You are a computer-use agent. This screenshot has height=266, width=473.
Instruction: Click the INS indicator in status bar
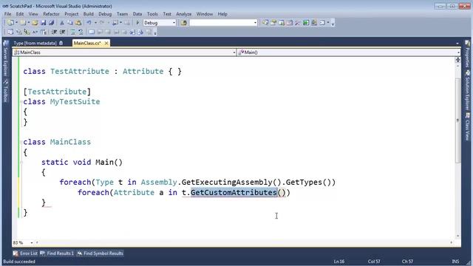coord(455,262)
